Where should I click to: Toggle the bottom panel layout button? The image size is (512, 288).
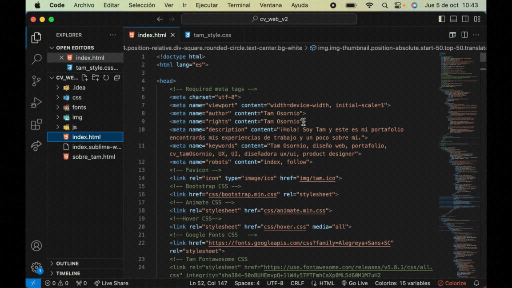453,19
